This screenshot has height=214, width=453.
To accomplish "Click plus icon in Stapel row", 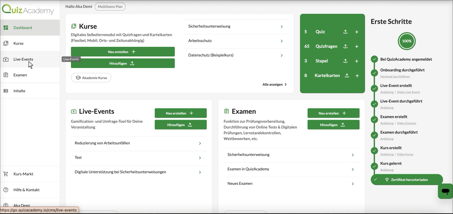I will (x=357, y=61).
